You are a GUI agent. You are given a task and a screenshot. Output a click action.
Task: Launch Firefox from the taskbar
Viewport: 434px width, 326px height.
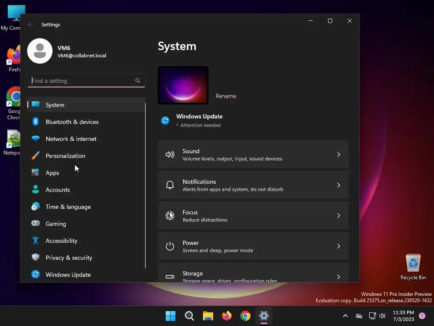pyautogui.click(x=227, y=316)
